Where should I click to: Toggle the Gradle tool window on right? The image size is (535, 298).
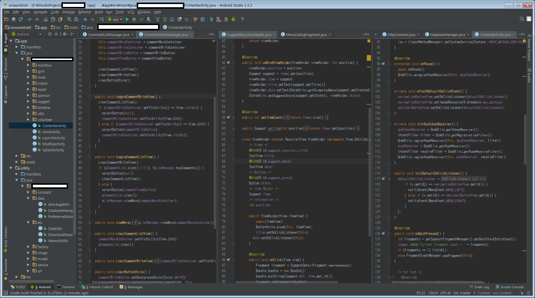529,75
